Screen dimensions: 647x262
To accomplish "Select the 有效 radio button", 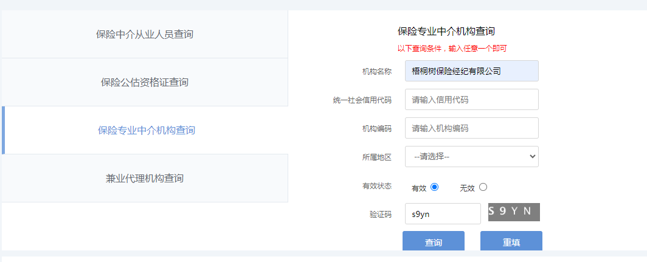I will click(434, 187).
